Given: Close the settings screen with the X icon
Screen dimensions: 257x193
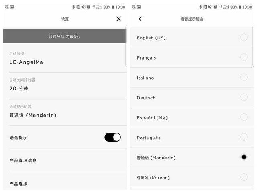Looking at the screenshot, I should [118, 19].
